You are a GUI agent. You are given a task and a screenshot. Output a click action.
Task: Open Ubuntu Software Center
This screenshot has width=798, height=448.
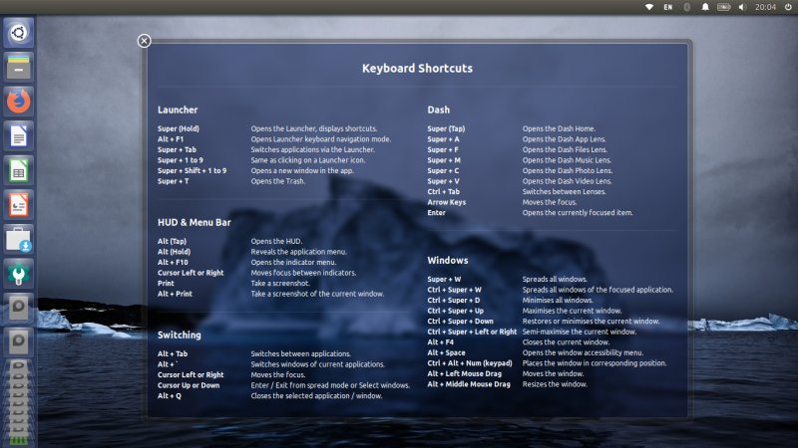(19, 239)
